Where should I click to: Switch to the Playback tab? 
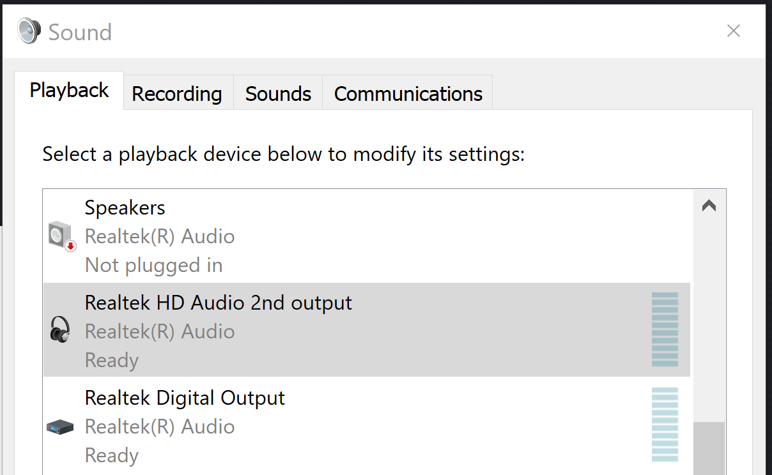69,91
